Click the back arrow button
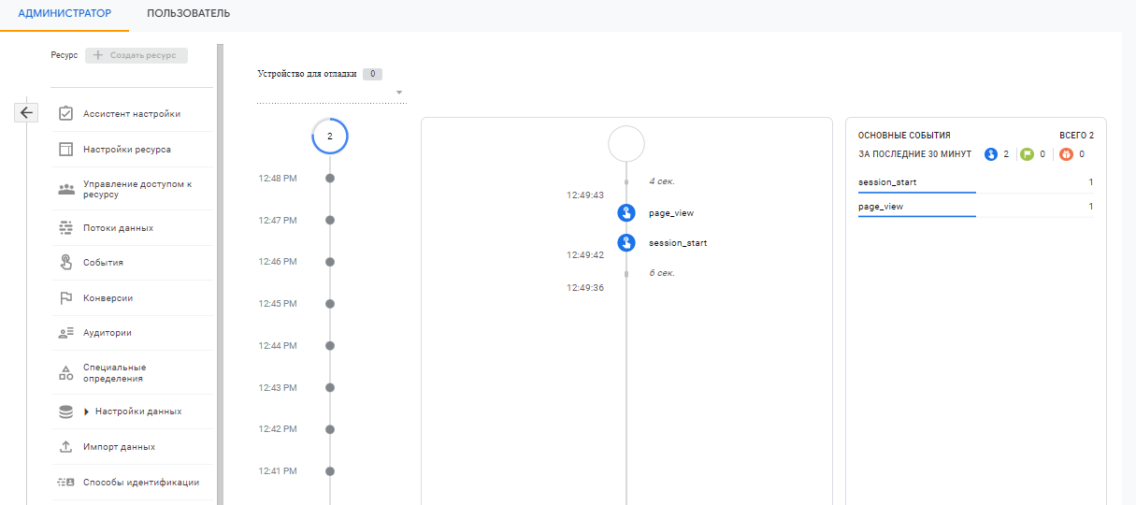Viewport: 1136px width, 505px height. pyautogui.click(x=26, y=112)
